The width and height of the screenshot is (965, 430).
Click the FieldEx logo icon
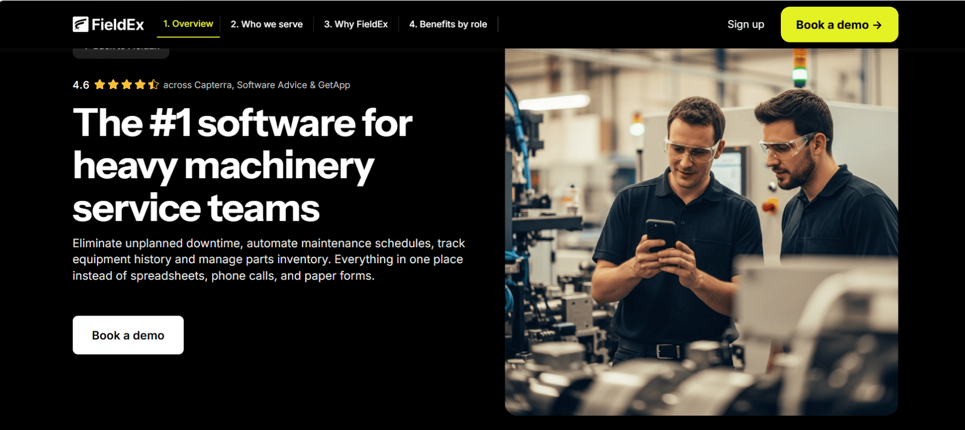pyautogui.click(x=80, y=24)
